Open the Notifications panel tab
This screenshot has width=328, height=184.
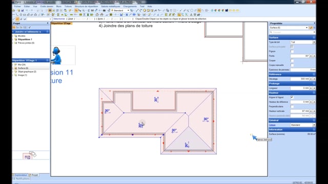[22, 179]
